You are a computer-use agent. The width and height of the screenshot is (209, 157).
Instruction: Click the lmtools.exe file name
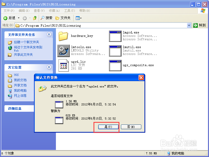coord(81,47)
